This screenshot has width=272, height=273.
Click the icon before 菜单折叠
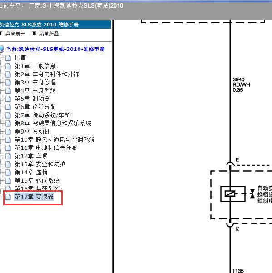(34, 34)
